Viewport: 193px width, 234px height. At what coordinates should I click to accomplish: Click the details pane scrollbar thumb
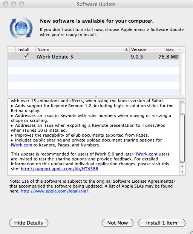pyautogui.click(x=182, y=138)
